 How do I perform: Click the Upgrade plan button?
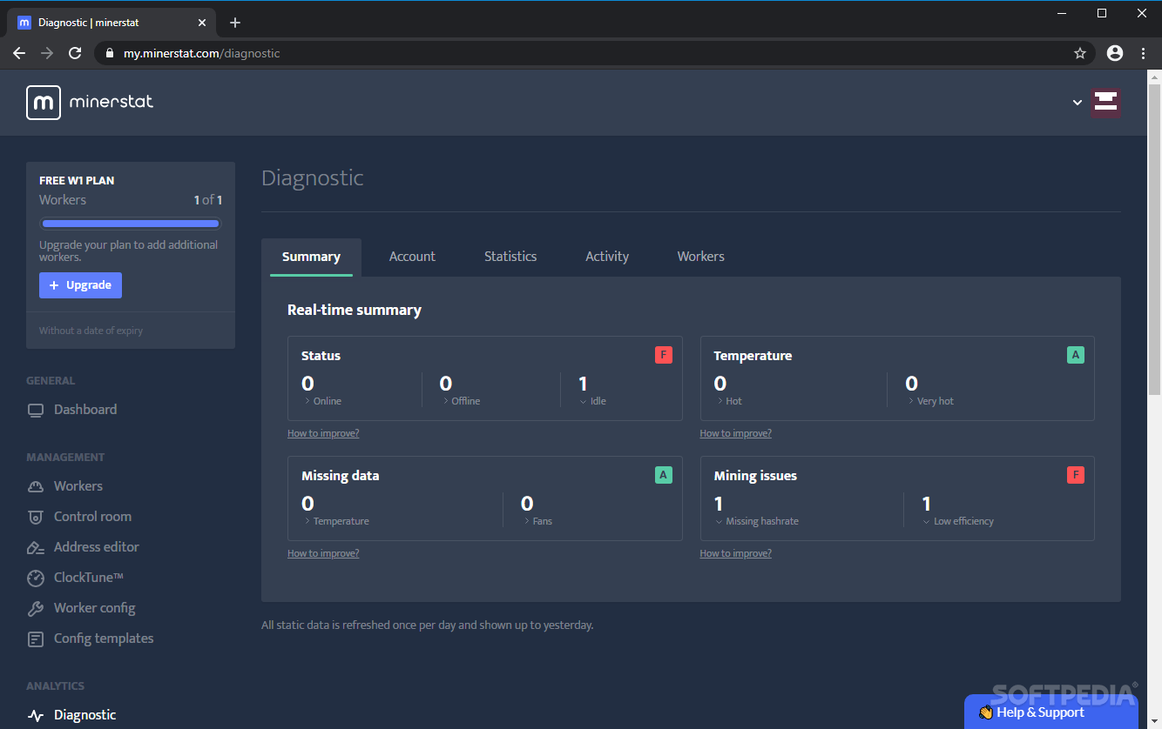click(80, 284)
